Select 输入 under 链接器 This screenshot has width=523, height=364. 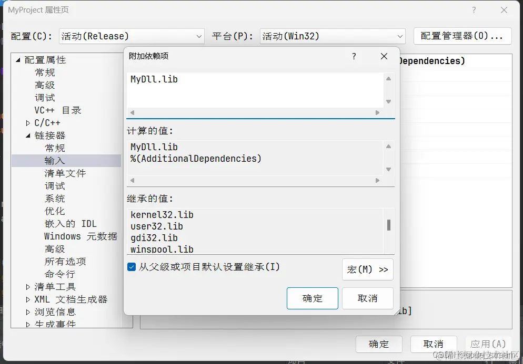coord(55,161)
